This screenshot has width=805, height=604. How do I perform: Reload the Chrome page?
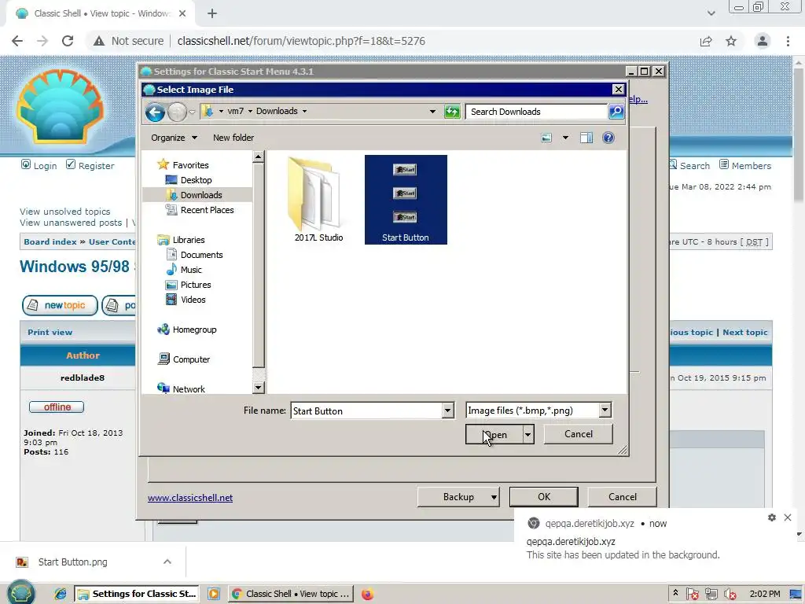[x=68, y=41]
